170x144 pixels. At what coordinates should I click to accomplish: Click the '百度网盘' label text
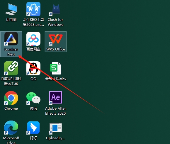click(33, 49)
